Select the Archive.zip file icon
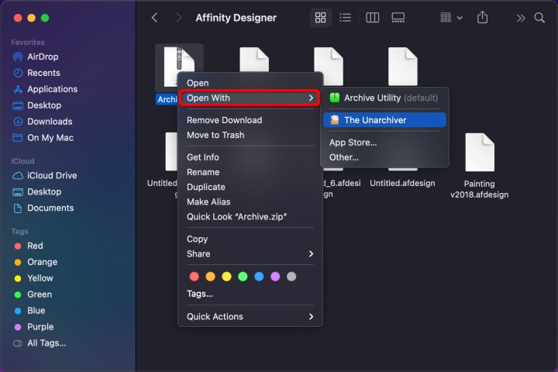The image size is (558, 372). tap(179, 66)
